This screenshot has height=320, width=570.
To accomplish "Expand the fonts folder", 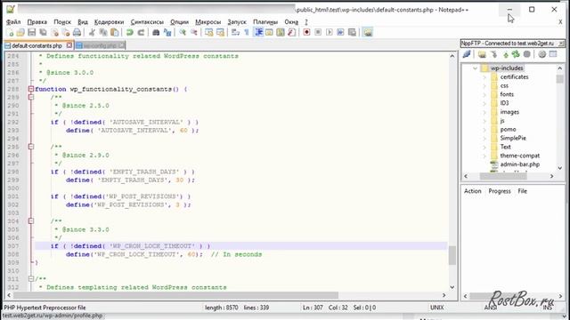I will [484, 94].
